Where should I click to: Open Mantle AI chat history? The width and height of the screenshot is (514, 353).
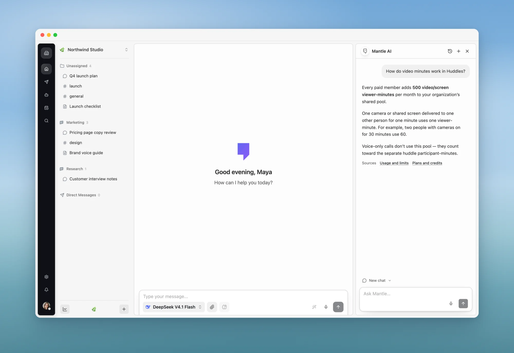click(x=450, y=51)
